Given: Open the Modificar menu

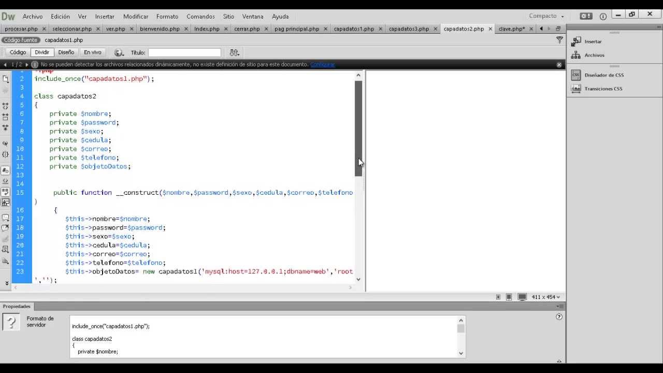Looking at the screenshot, I should [136, 17].
